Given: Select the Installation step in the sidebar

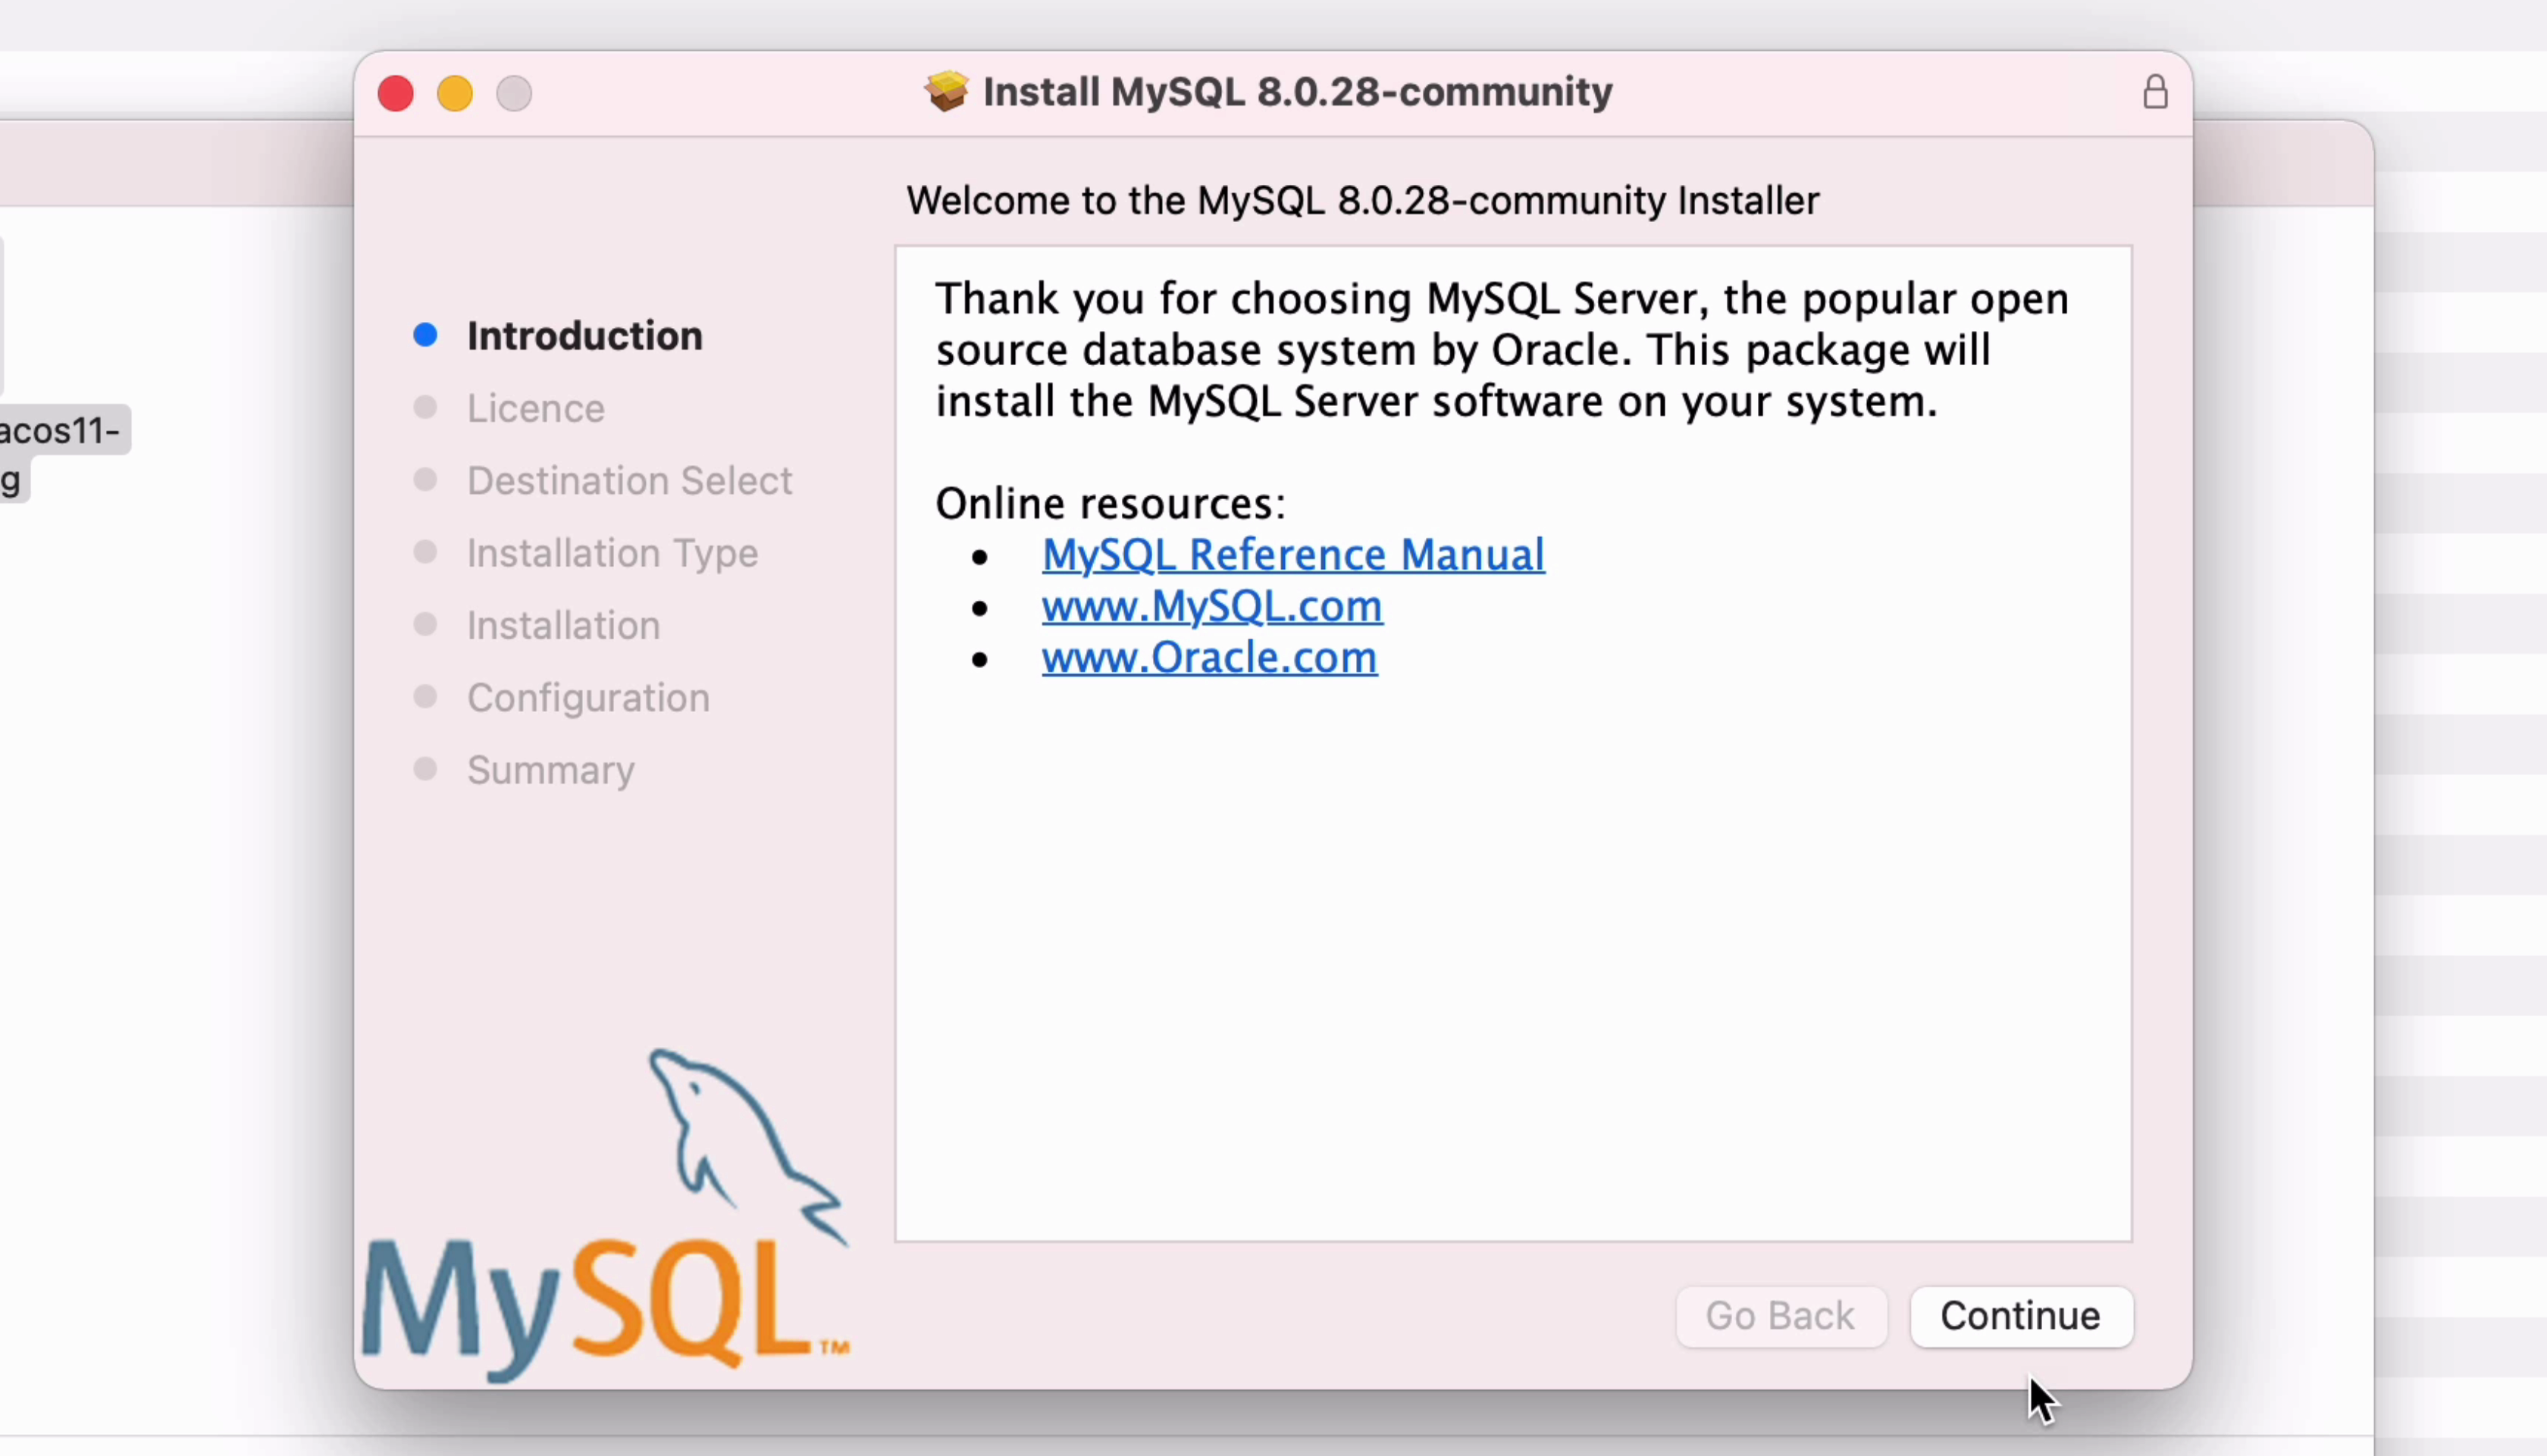Looking at the screenshot, I should click(563, 626).
